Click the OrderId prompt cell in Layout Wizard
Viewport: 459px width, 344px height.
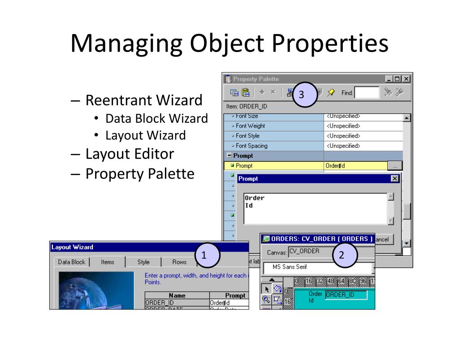[229, 302]
